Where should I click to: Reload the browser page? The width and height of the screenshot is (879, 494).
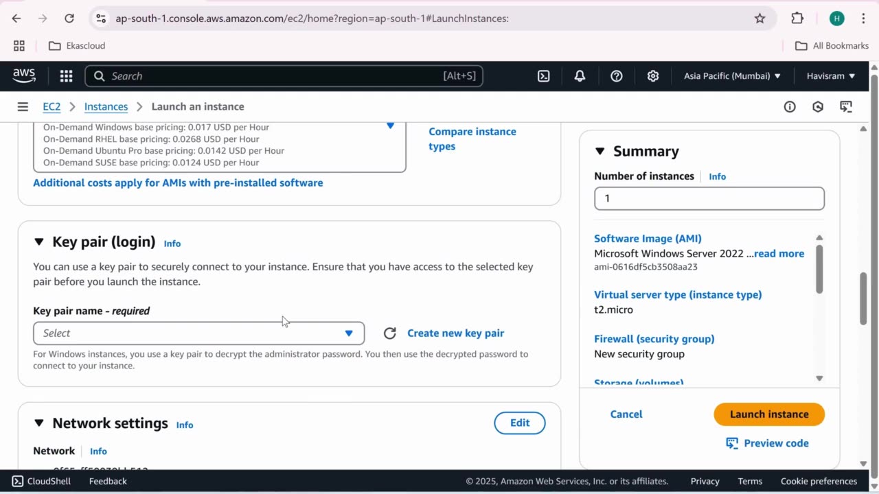[69, 19]
